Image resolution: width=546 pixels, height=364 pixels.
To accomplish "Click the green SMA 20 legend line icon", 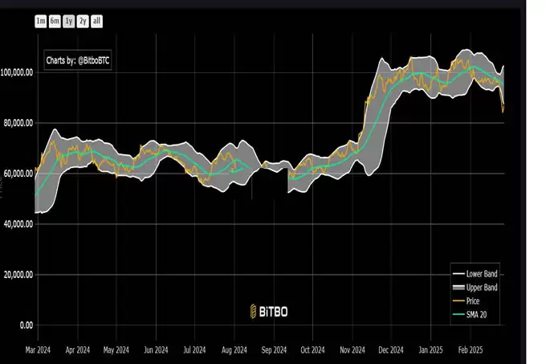I will (x=458, y=314).
